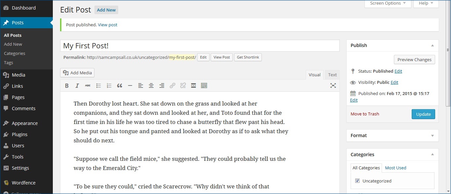Click the italic formatting icon

tap(77, 86)
